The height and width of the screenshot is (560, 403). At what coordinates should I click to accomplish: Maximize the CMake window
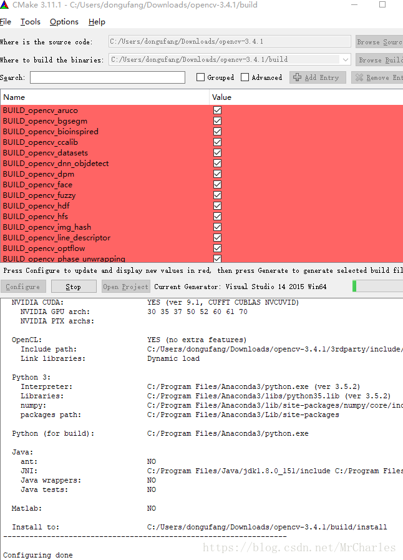click(x=382, y=4)
